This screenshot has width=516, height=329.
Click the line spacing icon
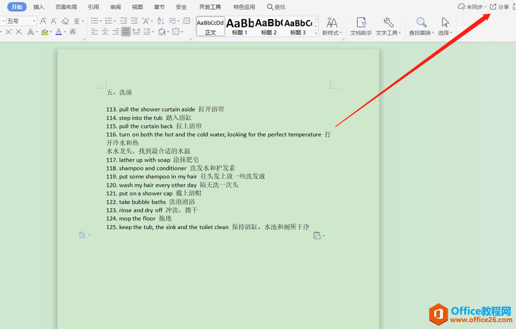pyautogui.click(x=147, y=32)
